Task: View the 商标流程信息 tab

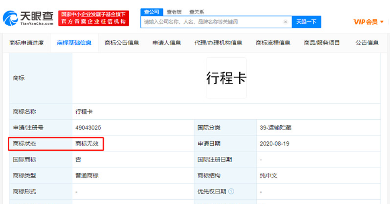Action: 273,43
